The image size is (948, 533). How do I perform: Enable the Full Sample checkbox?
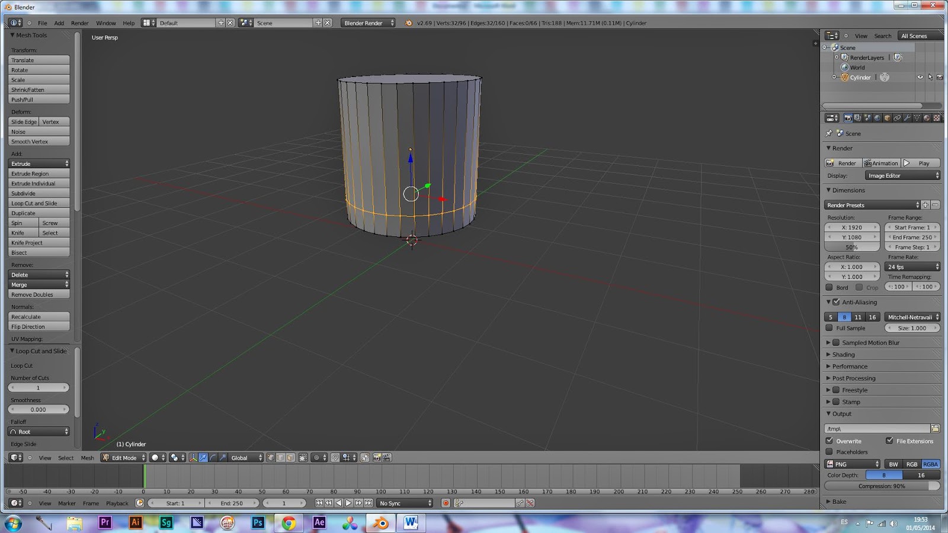click(829, 328)
